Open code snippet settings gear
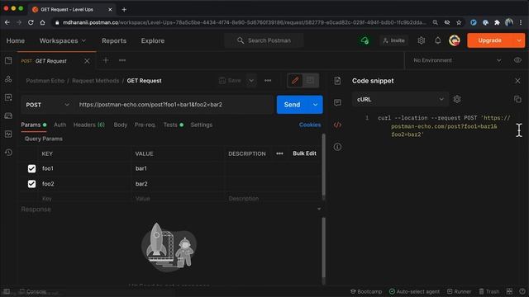This screenshot has width=529, height=297. (x=457, y=99)
